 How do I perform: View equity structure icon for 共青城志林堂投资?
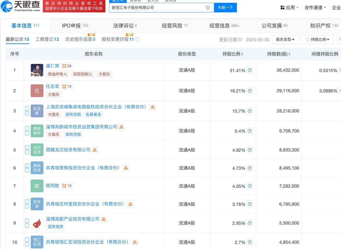(x=130, y=204)
